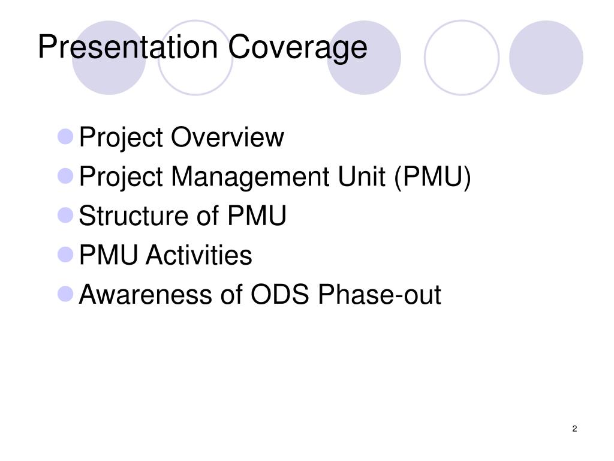Image resolution: width=614 pixels, height=461 pixels.
Task: Select the bullet dot before "Awareness of ODS"
Action: click(65, 294)
